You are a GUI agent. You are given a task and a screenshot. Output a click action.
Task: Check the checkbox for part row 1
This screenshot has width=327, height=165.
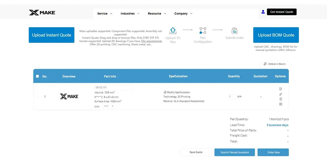(37, 97)
